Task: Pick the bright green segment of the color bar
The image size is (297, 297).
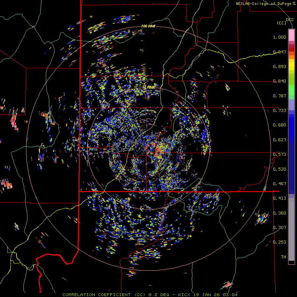Action: [x=291, y=90]
